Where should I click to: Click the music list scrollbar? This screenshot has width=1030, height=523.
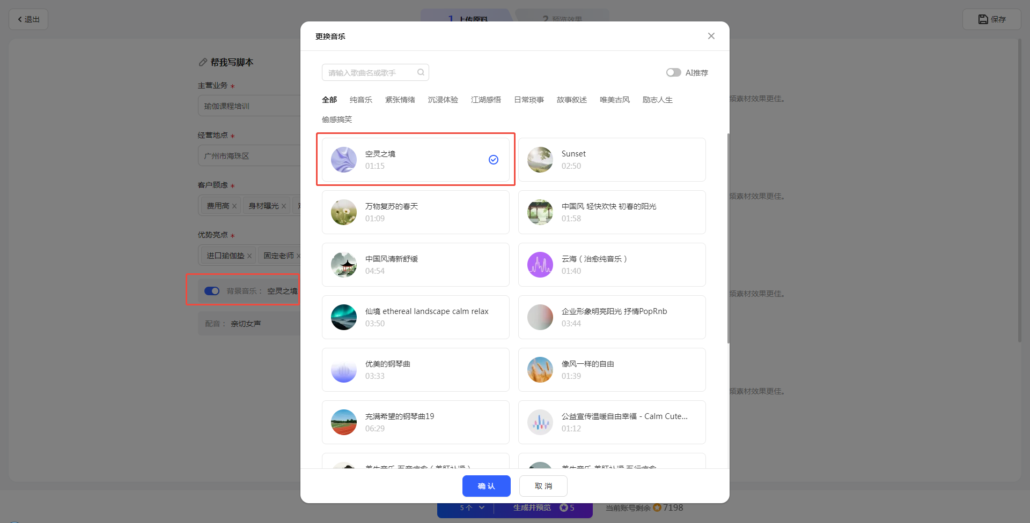728,238
